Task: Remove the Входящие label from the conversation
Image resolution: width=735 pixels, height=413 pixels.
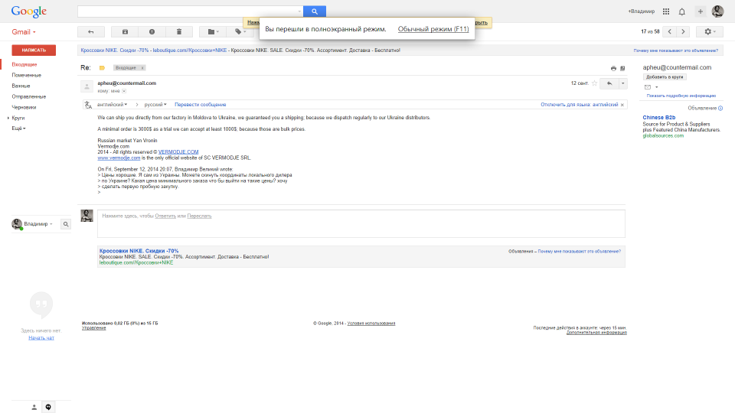Action: tap(142, 68)
